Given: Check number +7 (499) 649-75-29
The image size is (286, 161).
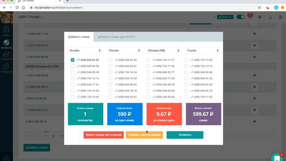Looking at the screenshot, I should click(110, 78).
